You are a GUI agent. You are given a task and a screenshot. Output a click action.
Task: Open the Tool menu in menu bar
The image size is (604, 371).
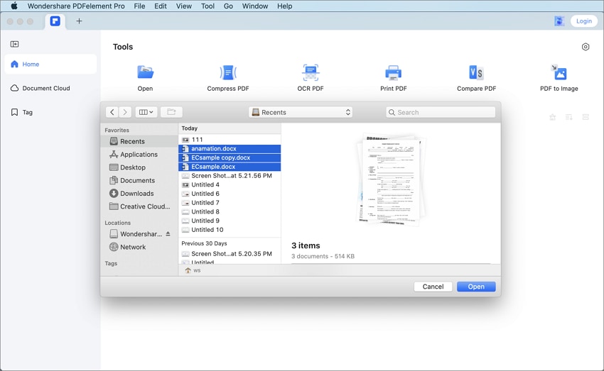[x=207, y=6]
